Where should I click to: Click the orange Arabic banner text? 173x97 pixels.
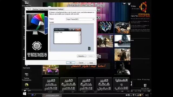click(x=88, y=66)
